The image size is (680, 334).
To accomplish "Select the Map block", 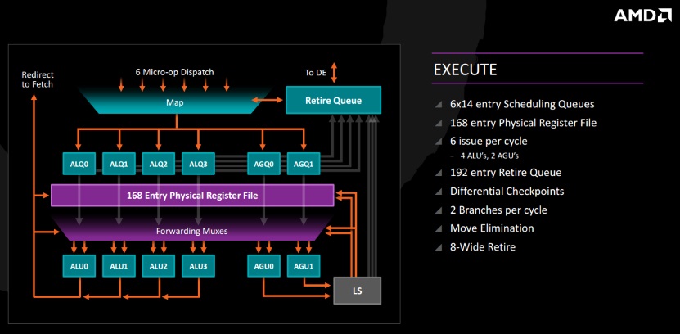I will (x=175, y=101).
